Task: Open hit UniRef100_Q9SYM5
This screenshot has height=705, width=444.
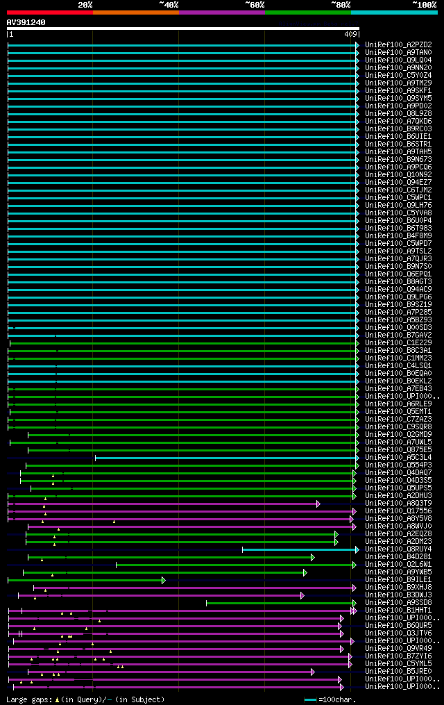Action: 398,99
